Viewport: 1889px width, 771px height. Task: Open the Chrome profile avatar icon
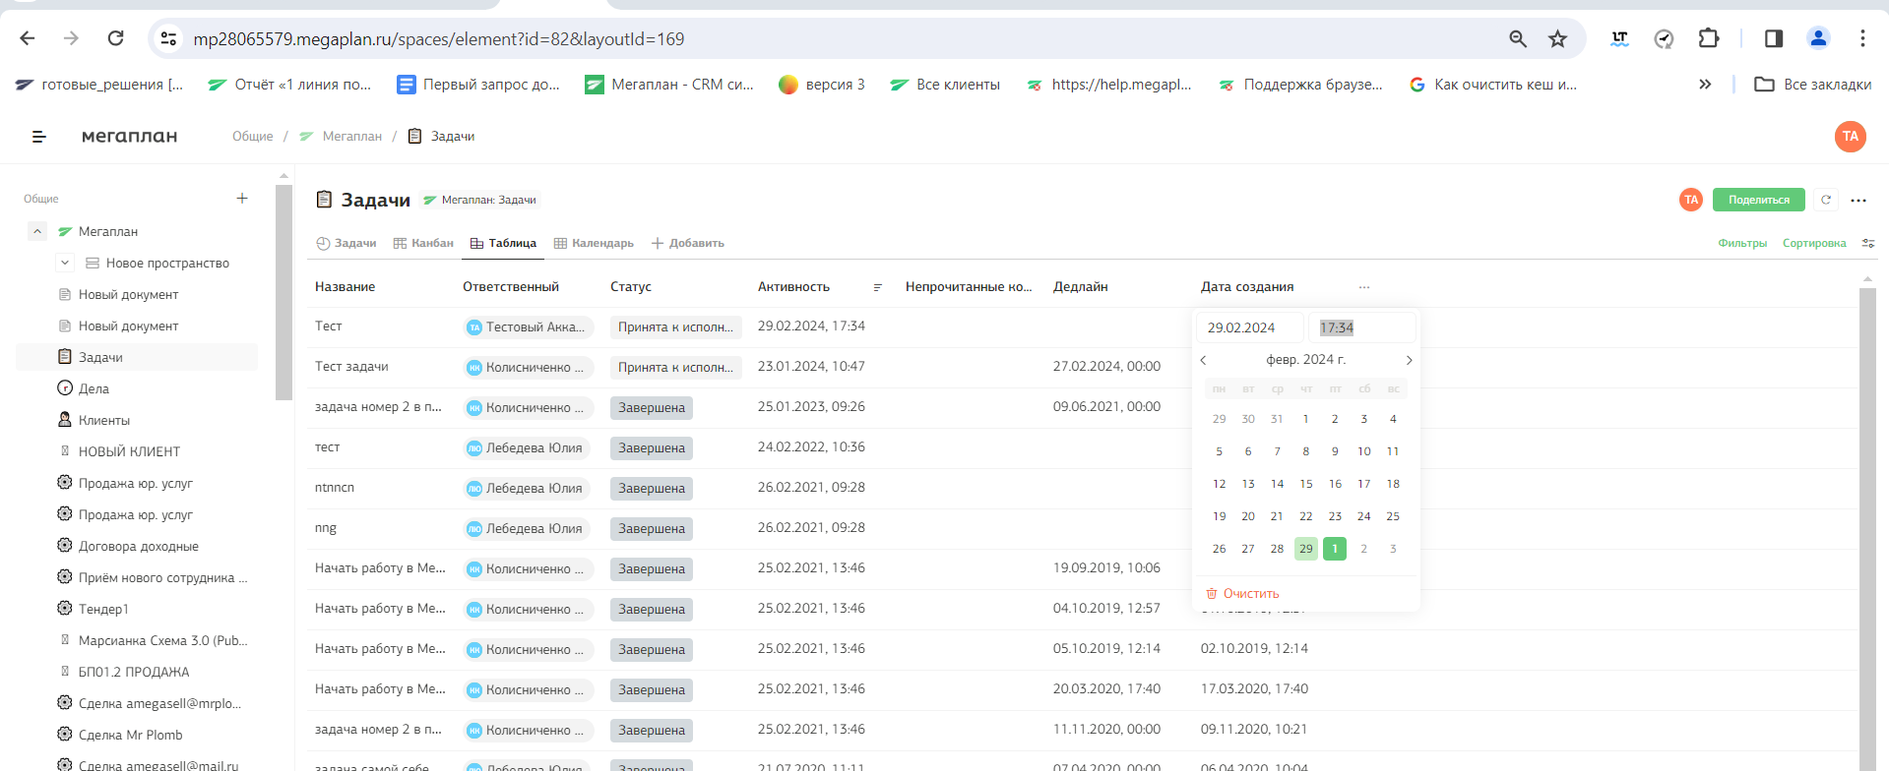[x=1818, y=38]
